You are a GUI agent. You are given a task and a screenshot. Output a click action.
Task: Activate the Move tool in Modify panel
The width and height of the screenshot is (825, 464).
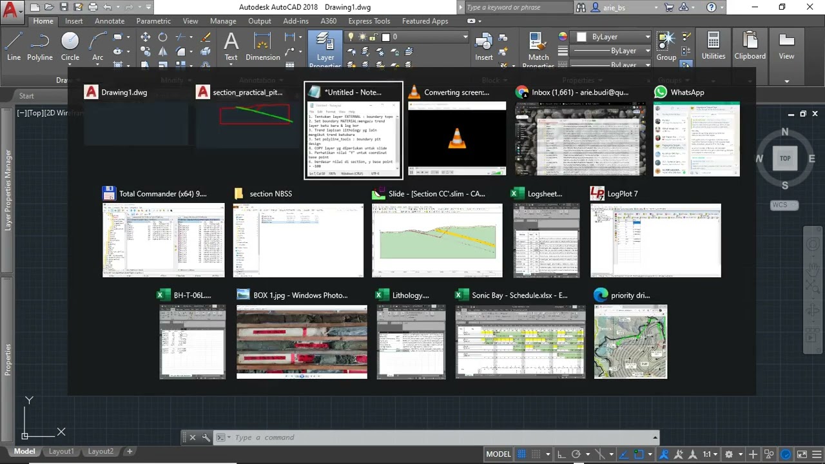point(146,37)
